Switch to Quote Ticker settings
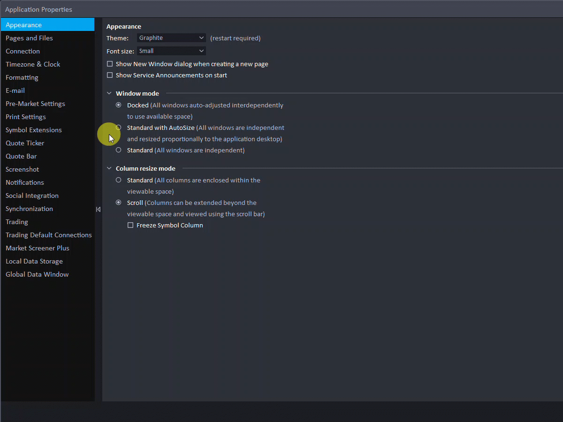Screen dimensions: 563x422 (x=25, y=143)
